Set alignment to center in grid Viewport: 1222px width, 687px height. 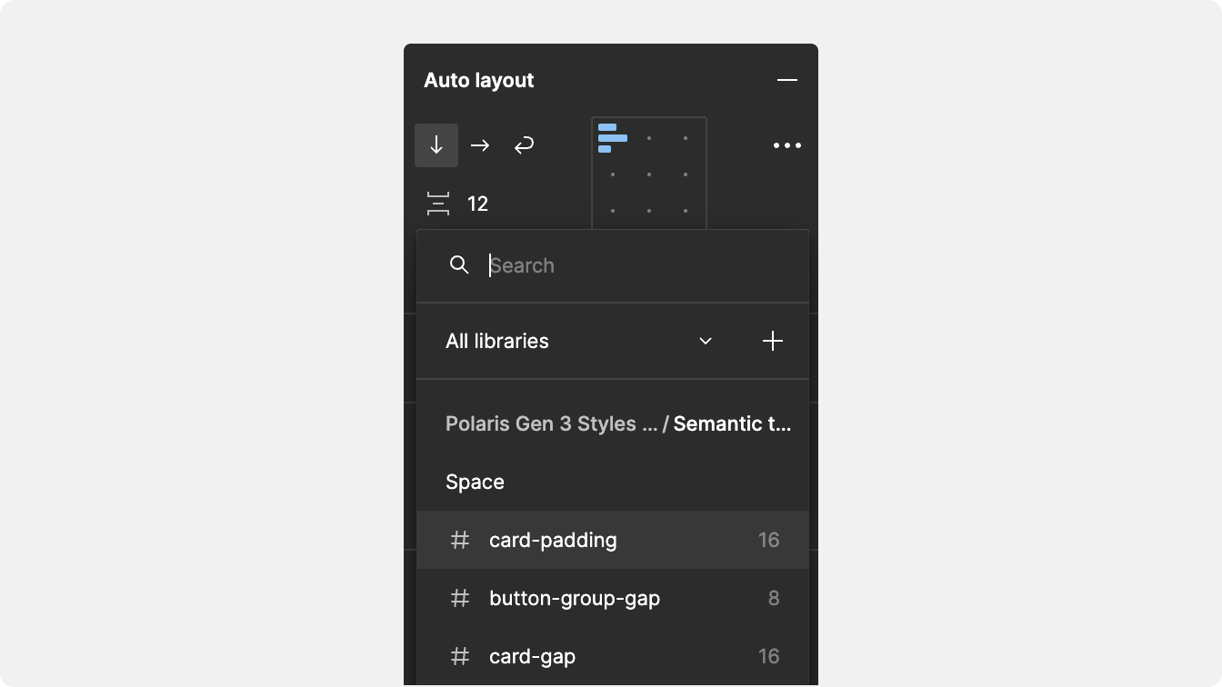(x=649, y=174)
